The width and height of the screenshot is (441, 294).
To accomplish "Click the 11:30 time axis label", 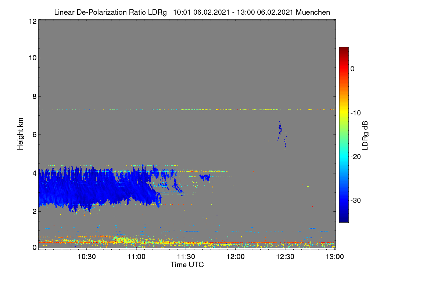I will click(186, 257).
